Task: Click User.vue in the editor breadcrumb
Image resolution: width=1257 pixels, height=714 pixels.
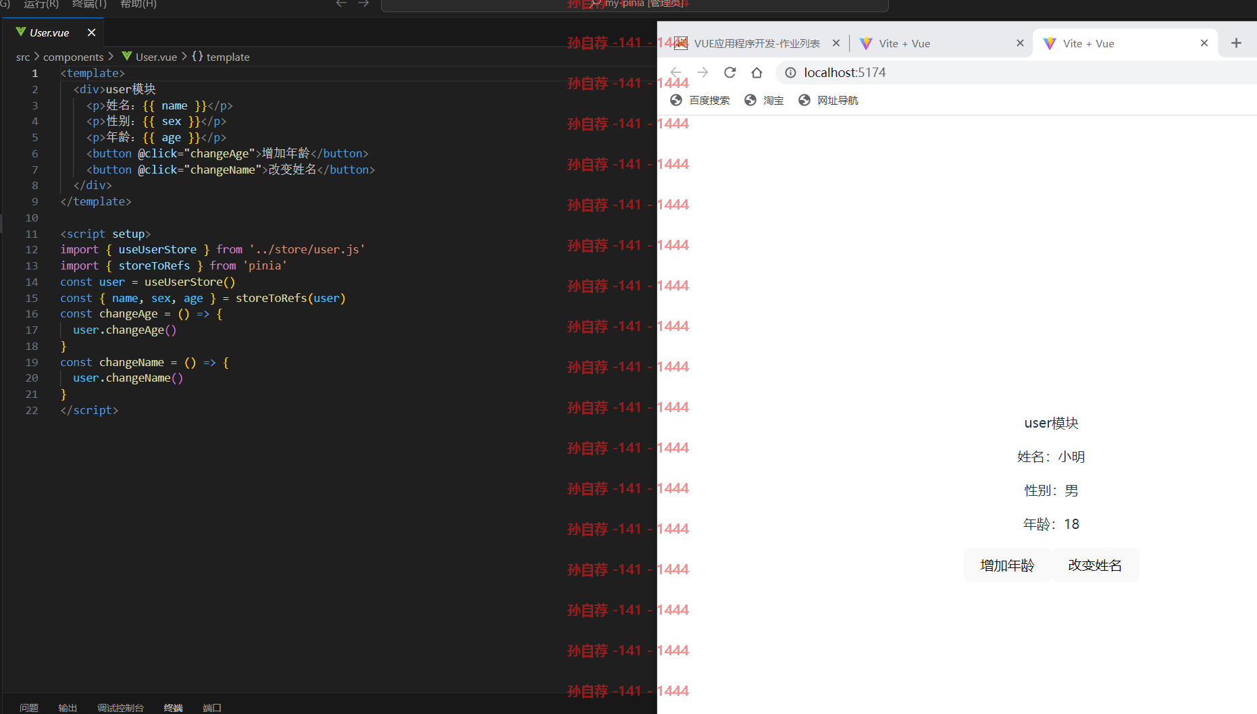Action: click(x=149, y=57)
